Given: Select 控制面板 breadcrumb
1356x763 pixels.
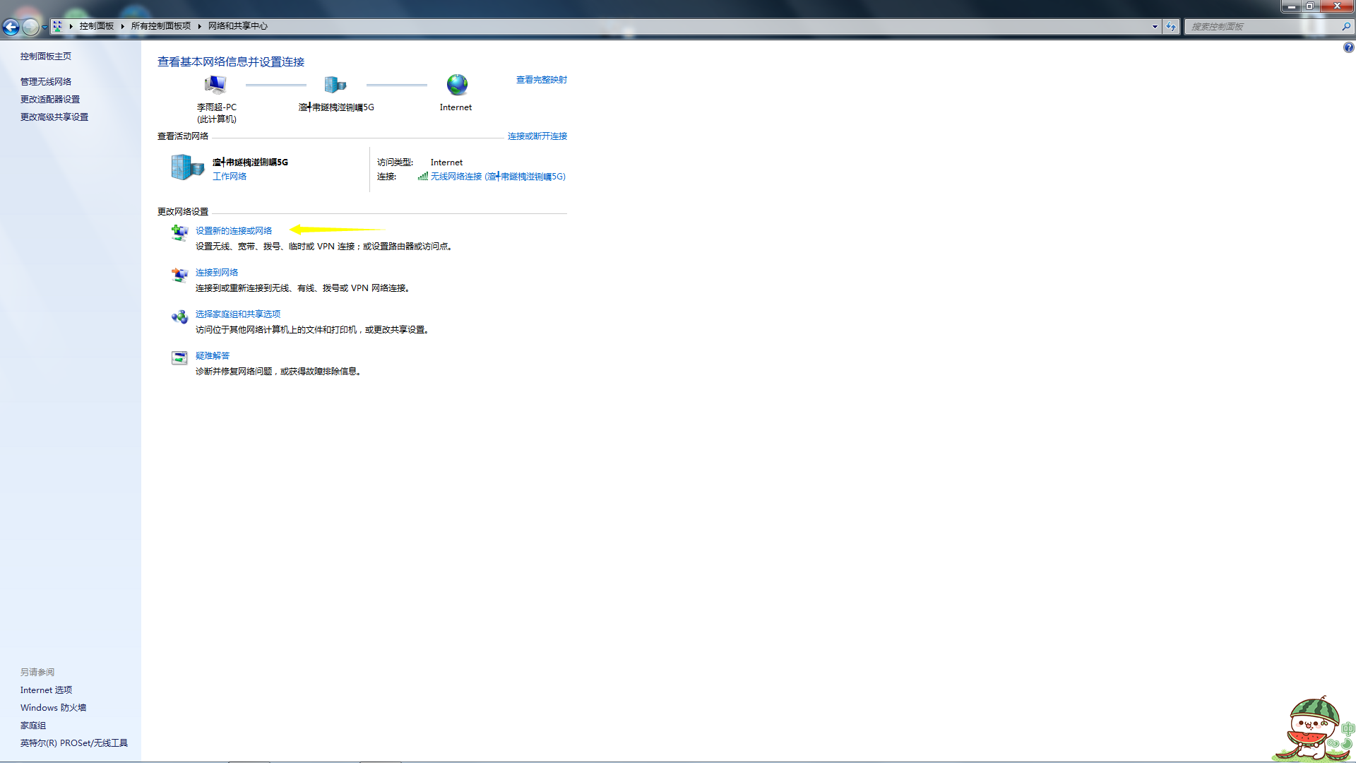Looking at the screenshot, I should coord(97,26).
